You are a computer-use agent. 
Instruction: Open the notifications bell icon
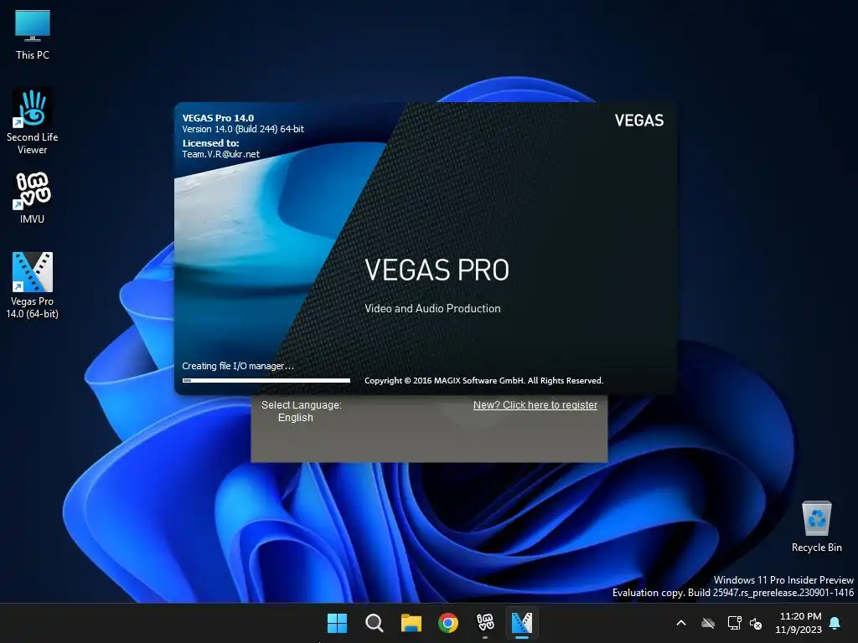coord(835,623)
